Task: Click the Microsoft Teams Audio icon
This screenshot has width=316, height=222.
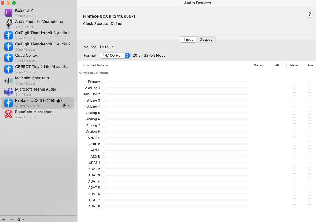Action: click(x=9, y=92)
